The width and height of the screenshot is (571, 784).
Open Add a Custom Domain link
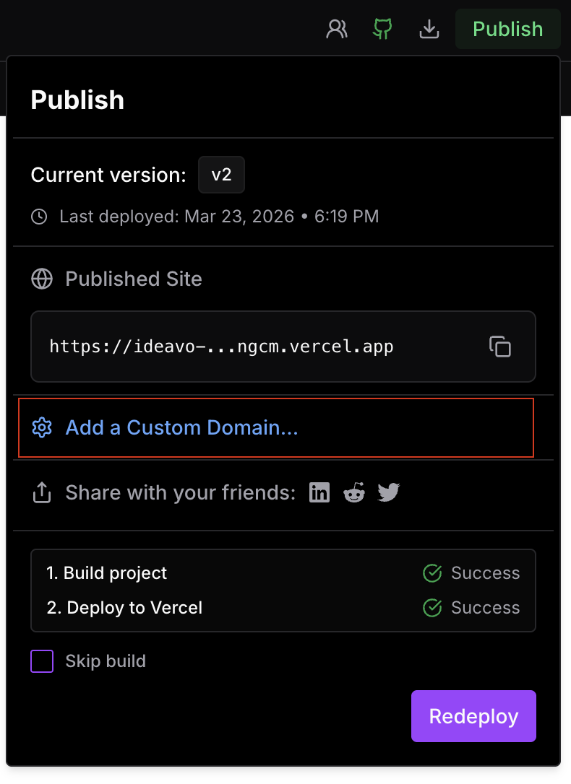pos(181,428)
